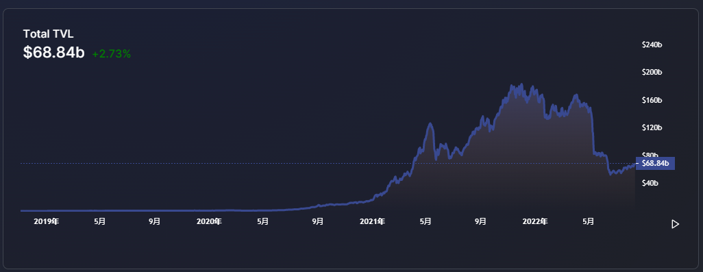Click the $200b axis label

652,72
